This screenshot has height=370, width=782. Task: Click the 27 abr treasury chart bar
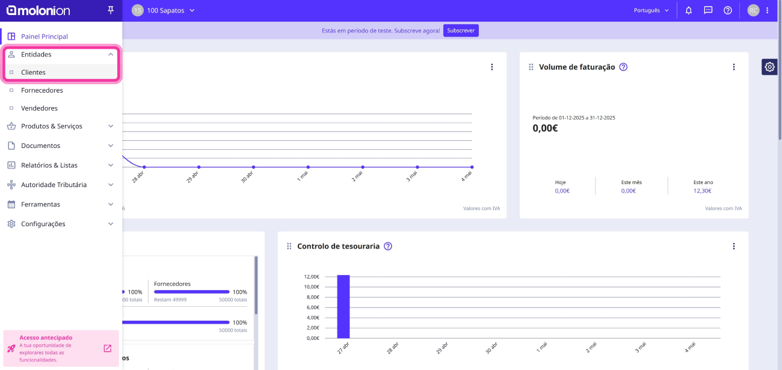(343, 306)
